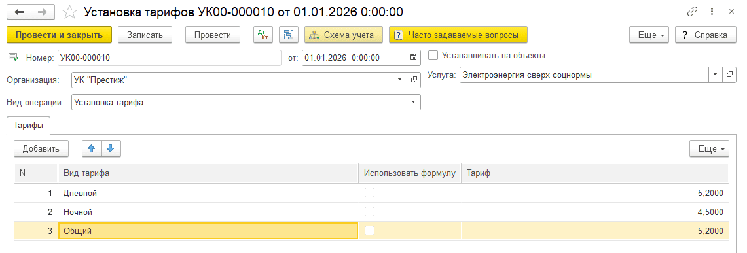The height and width of the screenshot is (253, 747).
Task: Click Провести и закрыть button
Action: (59, 35)
